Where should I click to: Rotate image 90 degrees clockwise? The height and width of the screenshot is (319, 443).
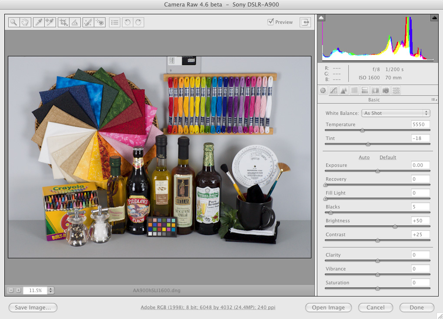(139, 23)
